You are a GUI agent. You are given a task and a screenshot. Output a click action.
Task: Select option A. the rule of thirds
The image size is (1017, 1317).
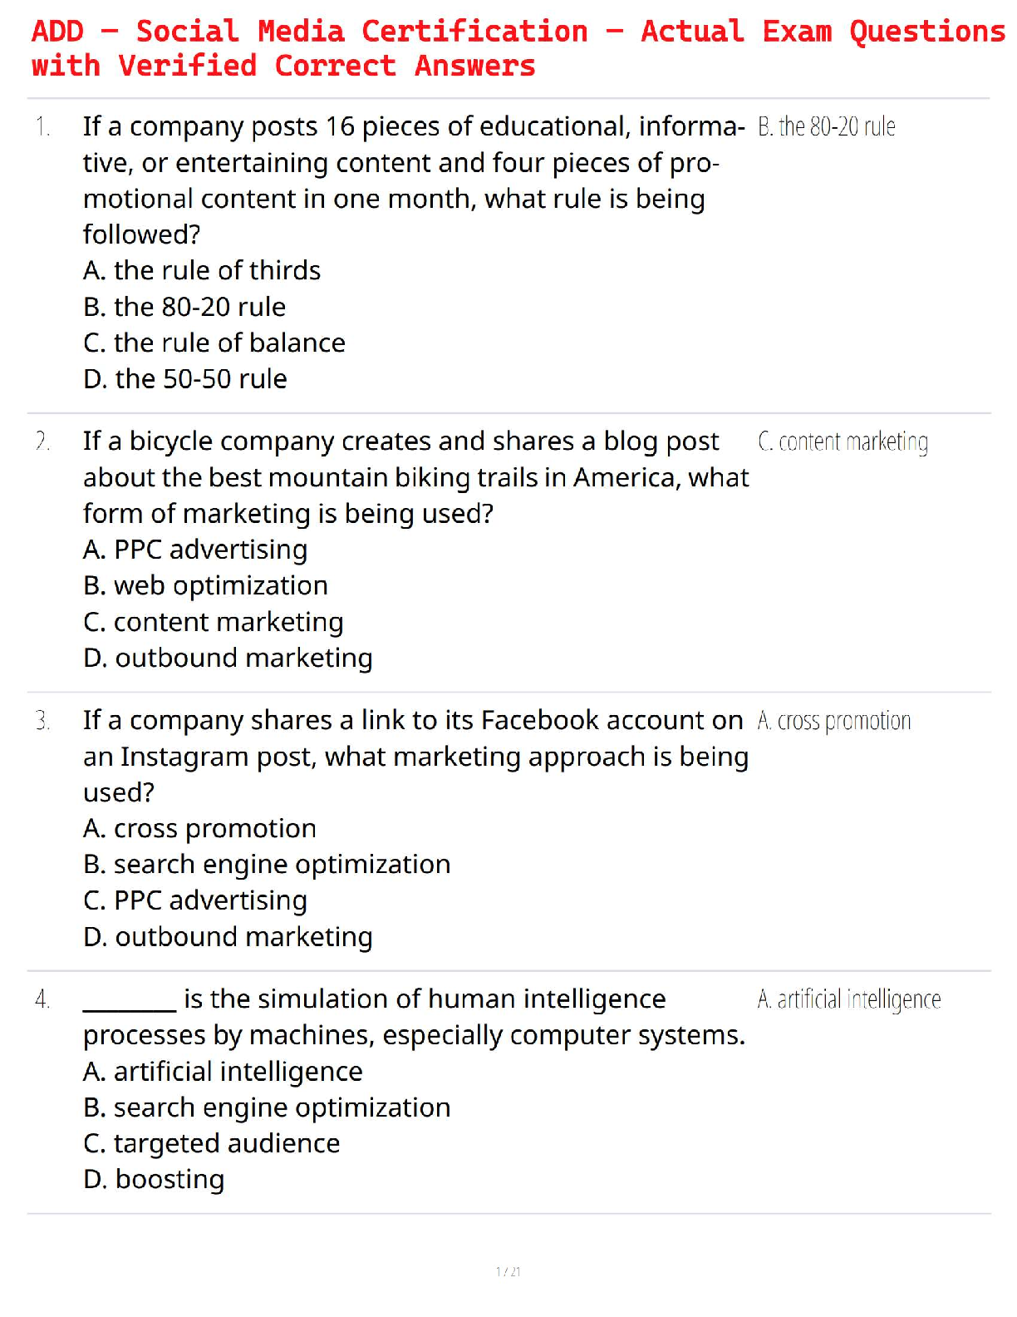click(x=202, y=271)
